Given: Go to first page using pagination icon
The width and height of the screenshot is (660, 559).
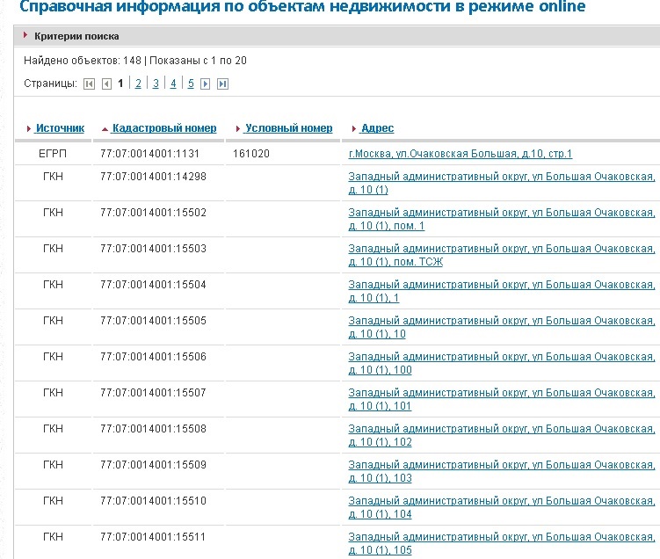Looking at the screenshot, I should click(89, 84).
